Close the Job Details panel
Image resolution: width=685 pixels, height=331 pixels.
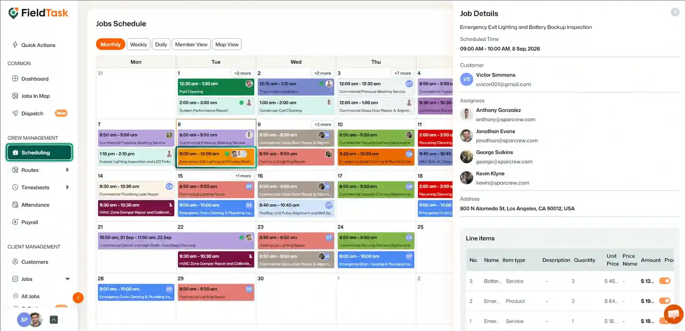pos(675,12)
